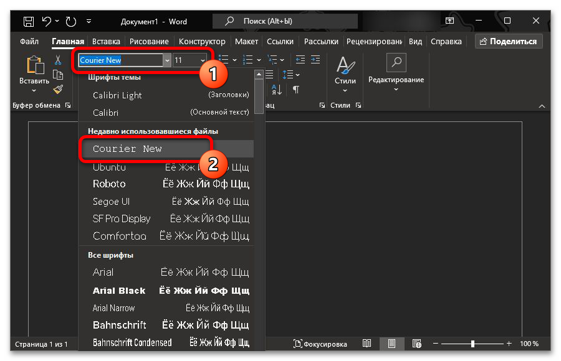Click Страница 1 из 1 status text
The width and height of the screenshot is (561, 361).
(x=41, y=344)
